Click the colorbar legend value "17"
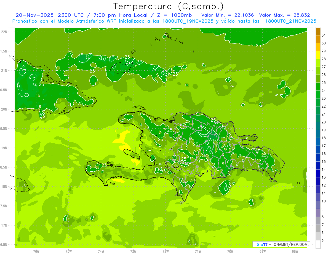Screen dimensions: 331x255 (324, 146)
